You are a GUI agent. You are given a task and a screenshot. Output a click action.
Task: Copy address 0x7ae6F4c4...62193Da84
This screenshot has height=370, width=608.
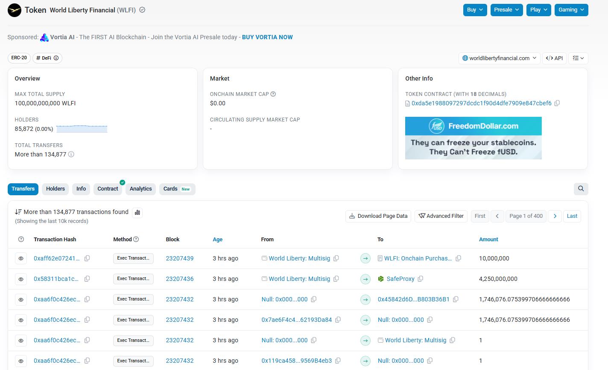pyautogui.click(x=338, y=320)
